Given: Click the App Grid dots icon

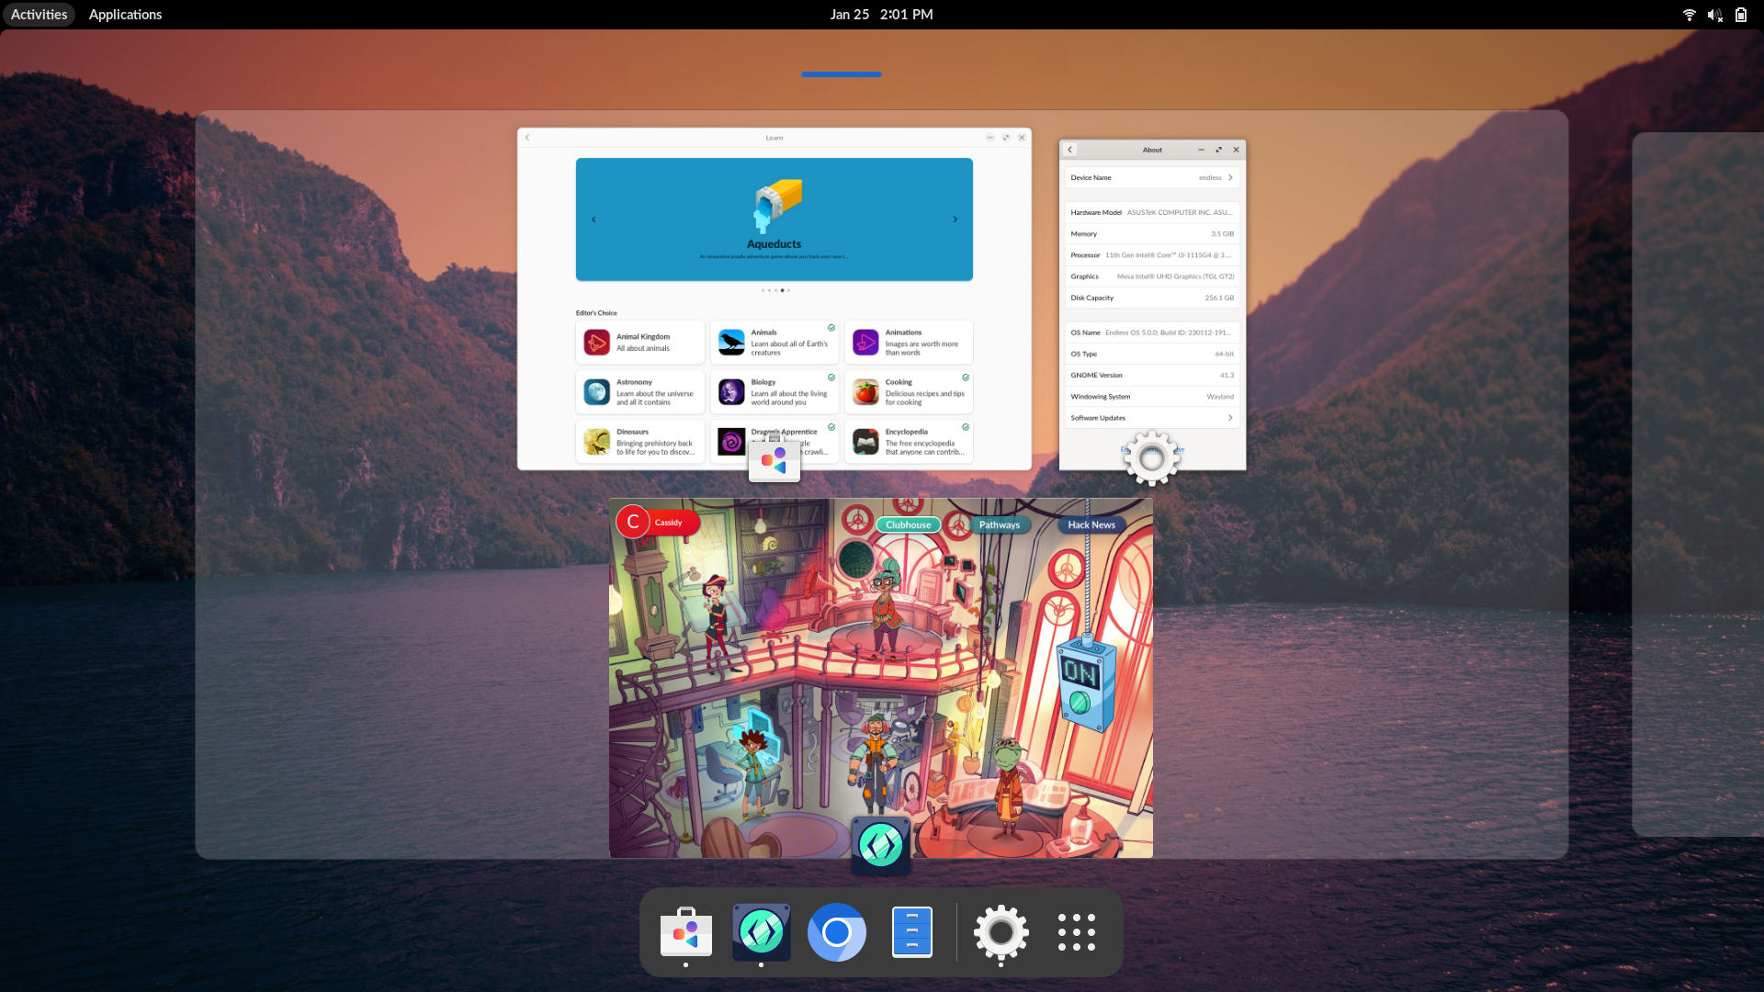Looking at the screenshot, I should point(1077,931).
